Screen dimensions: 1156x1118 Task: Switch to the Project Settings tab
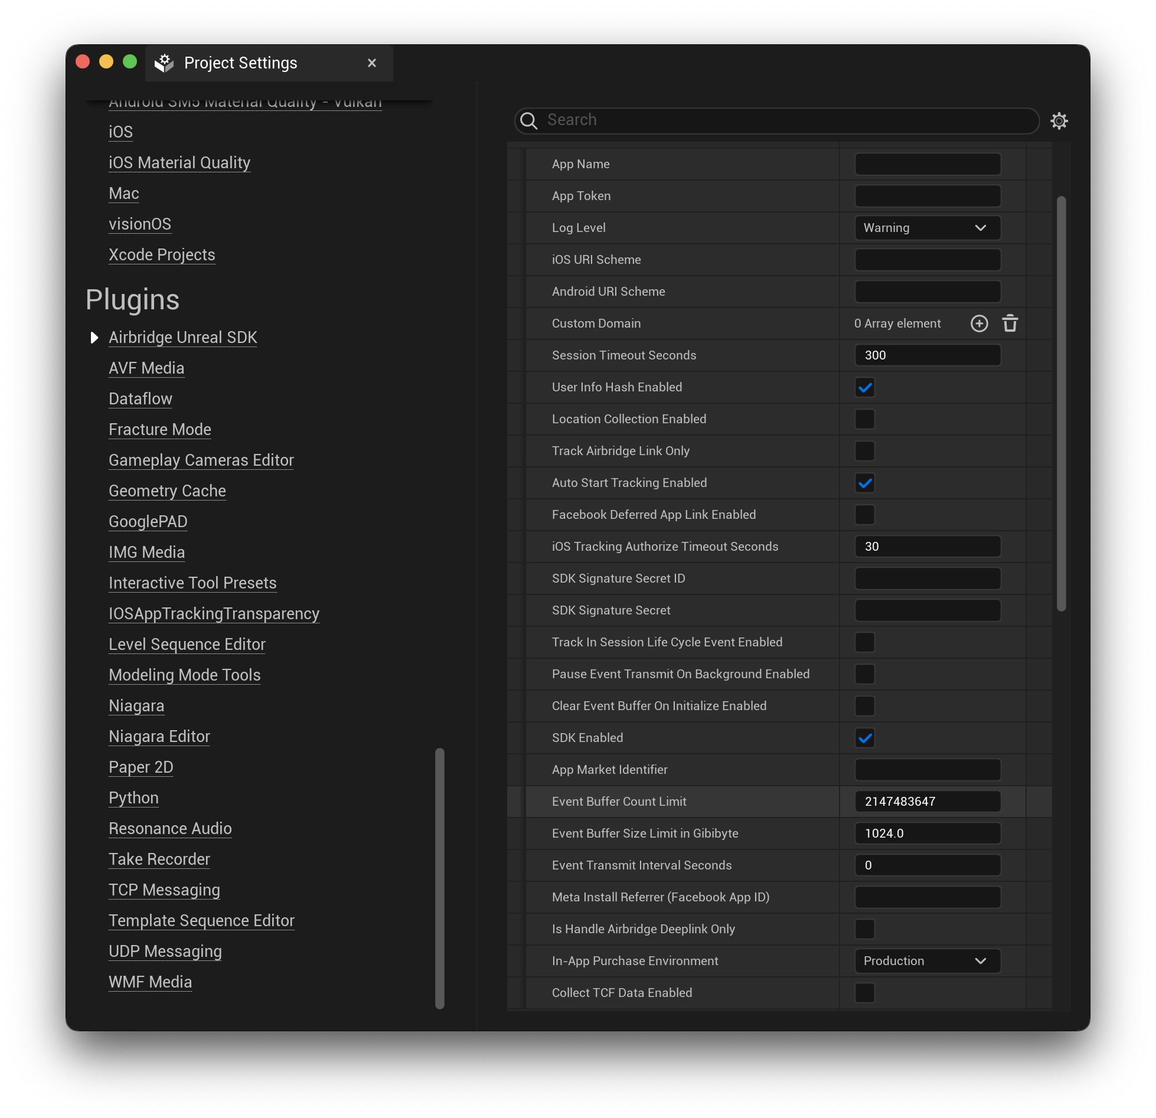(x=241, y=63)
